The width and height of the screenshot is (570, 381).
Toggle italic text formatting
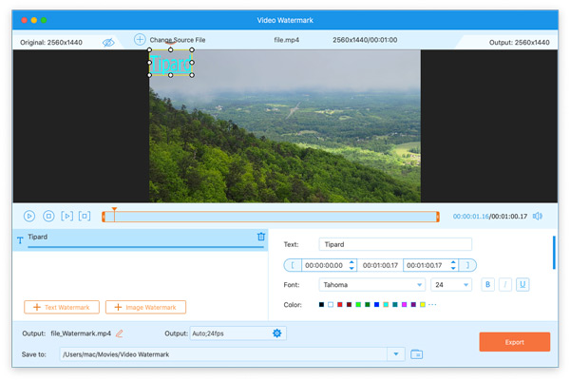(x=505, y=284)
